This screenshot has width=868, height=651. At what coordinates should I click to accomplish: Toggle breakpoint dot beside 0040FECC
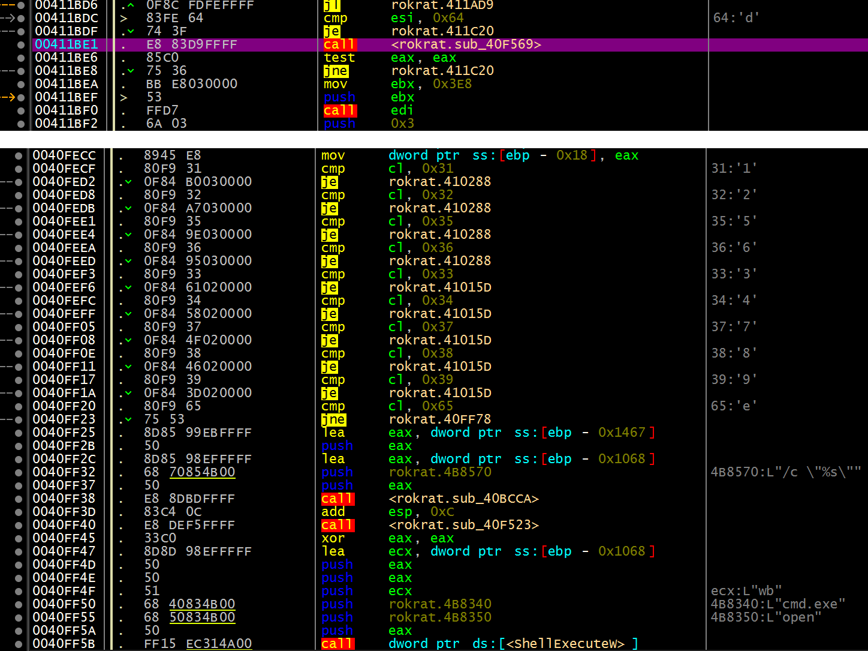coord(19,155)
